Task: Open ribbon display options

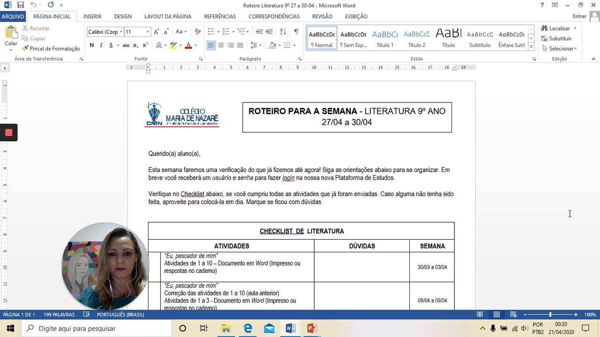Action: [x=555, y=5]
